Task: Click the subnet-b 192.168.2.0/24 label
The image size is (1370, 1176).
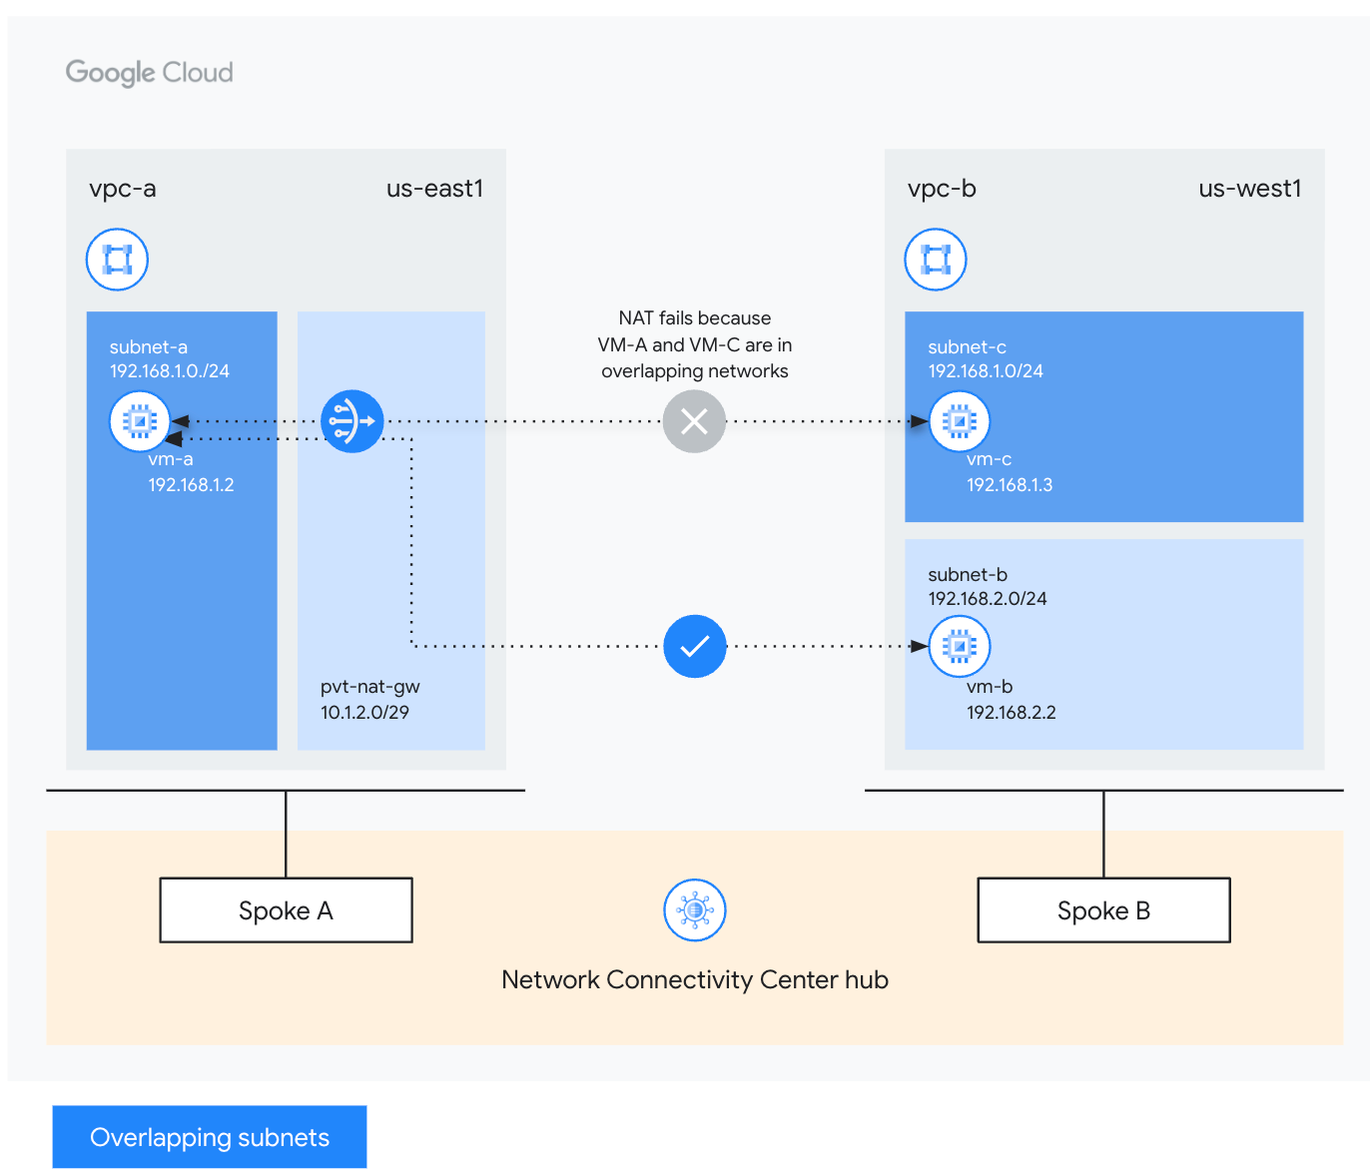Action: [987, 587]
